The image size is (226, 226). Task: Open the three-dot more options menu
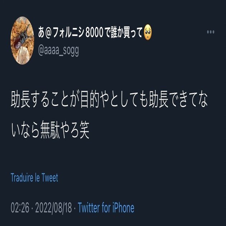(x=211, y=32)
